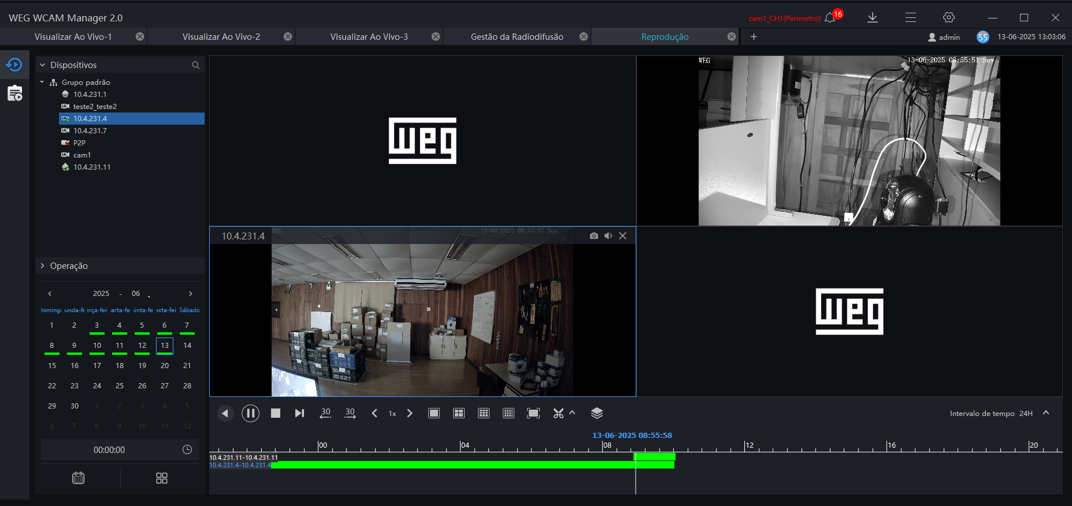Open the month 06 dropdown
This screenshot has height=506, width=1072.
tap(139, 294)
